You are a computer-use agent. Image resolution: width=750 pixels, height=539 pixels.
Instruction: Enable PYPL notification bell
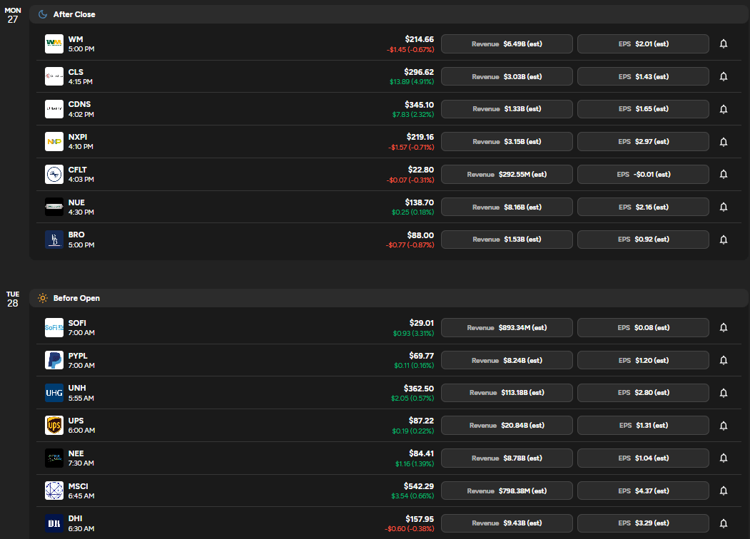[723, 360]
